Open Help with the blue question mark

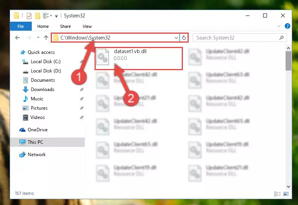288,26
